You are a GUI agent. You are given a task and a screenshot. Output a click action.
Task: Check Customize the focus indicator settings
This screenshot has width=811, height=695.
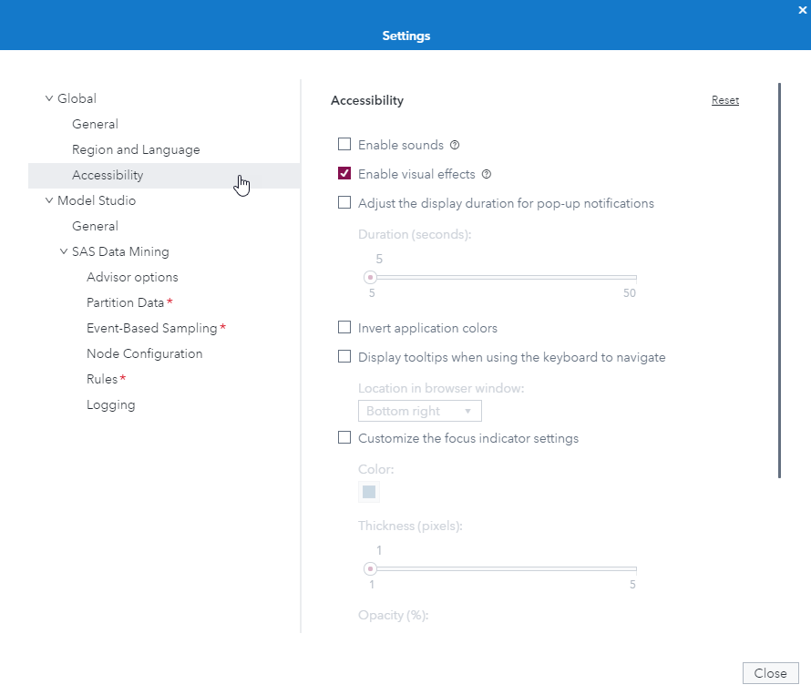point(344,438)
